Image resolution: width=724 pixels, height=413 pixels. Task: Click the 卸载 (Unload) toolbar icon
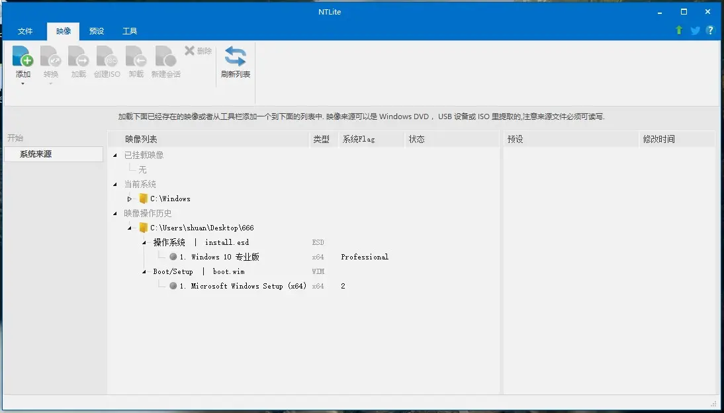[136, 56]
